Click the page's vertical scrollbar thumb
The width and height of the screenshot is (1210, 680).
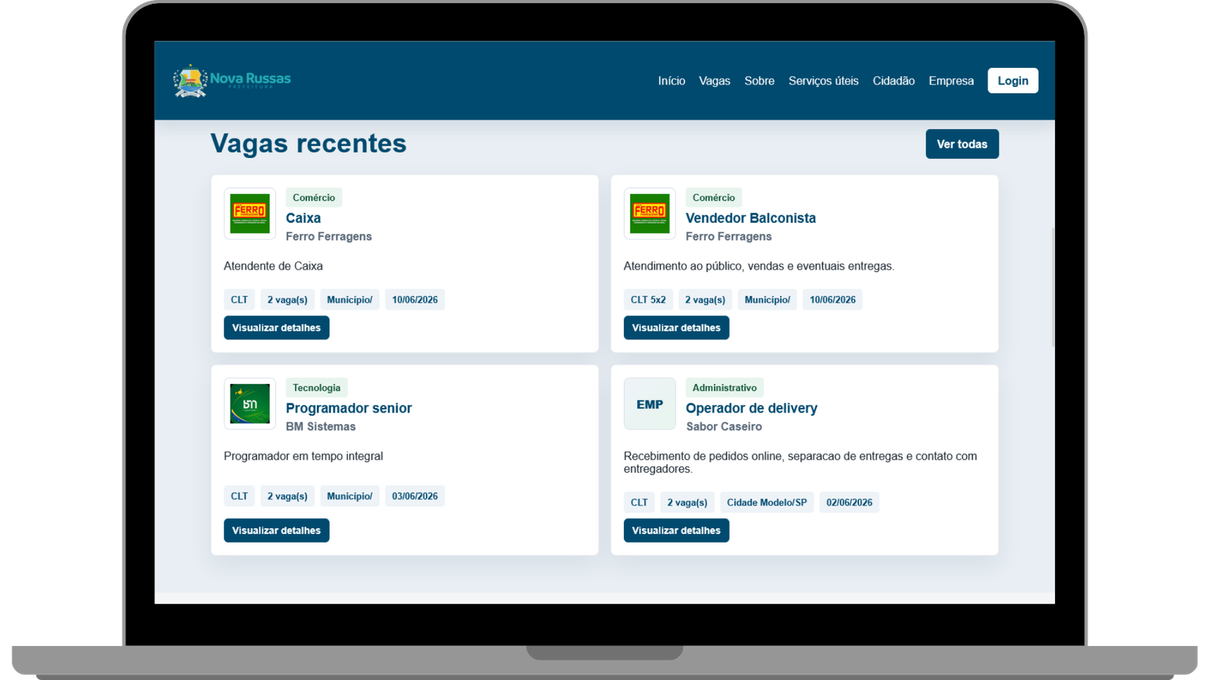(1053, 287)
